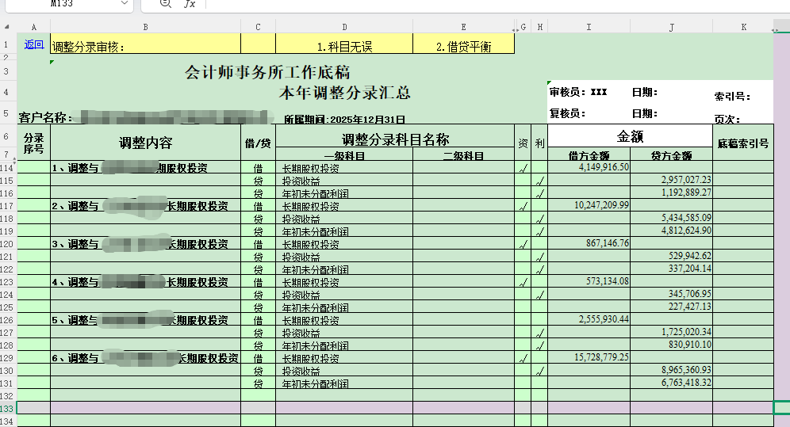
Task: Select the checkmark in 资 column, row 114
Action: pos(523,169)
